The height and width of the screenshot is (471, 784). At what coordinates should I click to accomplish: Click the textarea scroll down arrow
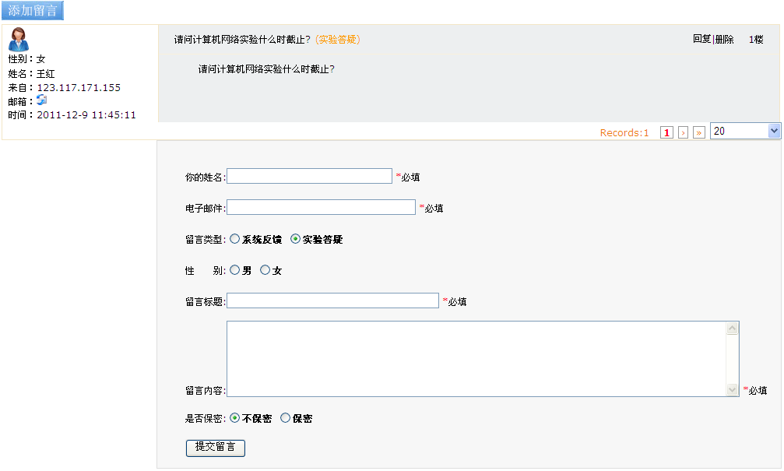coord(732,389)
